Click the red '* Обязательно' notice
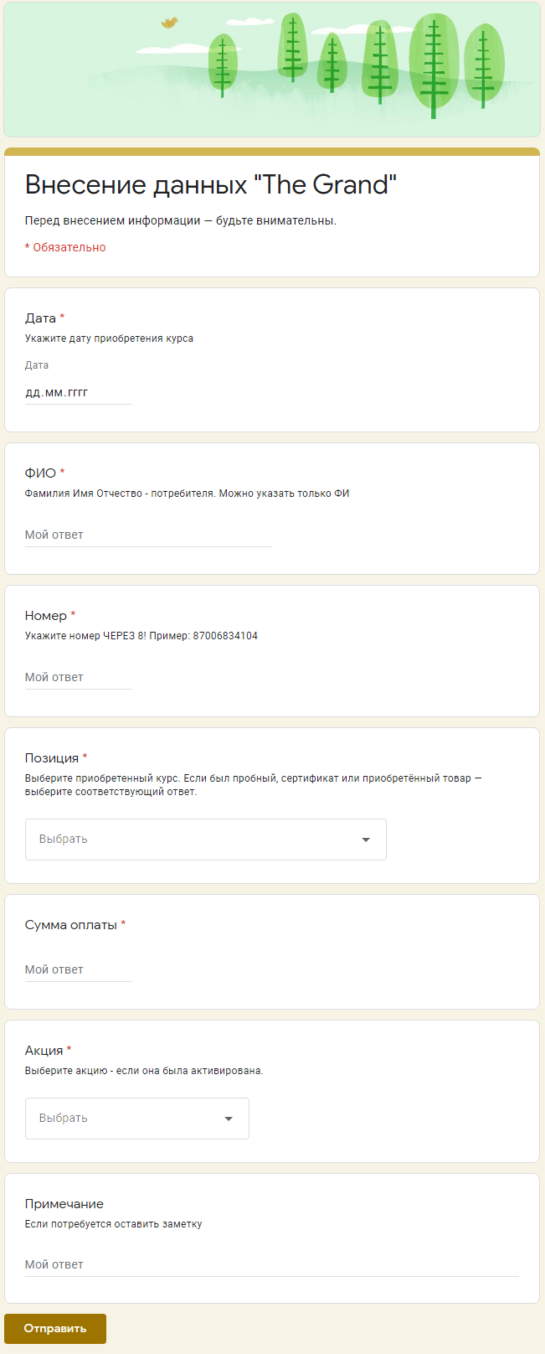The width and height of the screenshot is (545, 1354). click(x=65, y=247)
